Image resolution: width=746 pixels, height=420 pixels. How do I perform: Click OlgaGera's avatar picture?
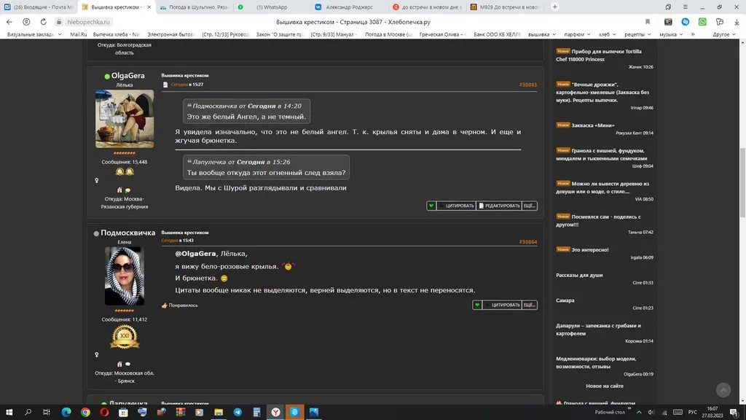(125, 119)
